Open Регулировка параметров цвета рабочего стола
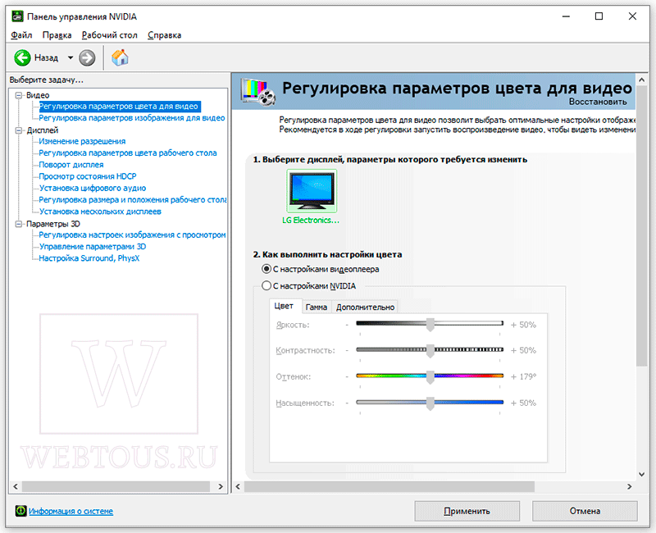 pos(128,153)
